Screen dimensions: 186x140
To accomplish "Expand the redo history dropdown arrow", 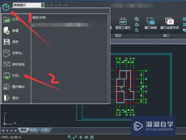I will pyautogui.click(x=60, y=5).
